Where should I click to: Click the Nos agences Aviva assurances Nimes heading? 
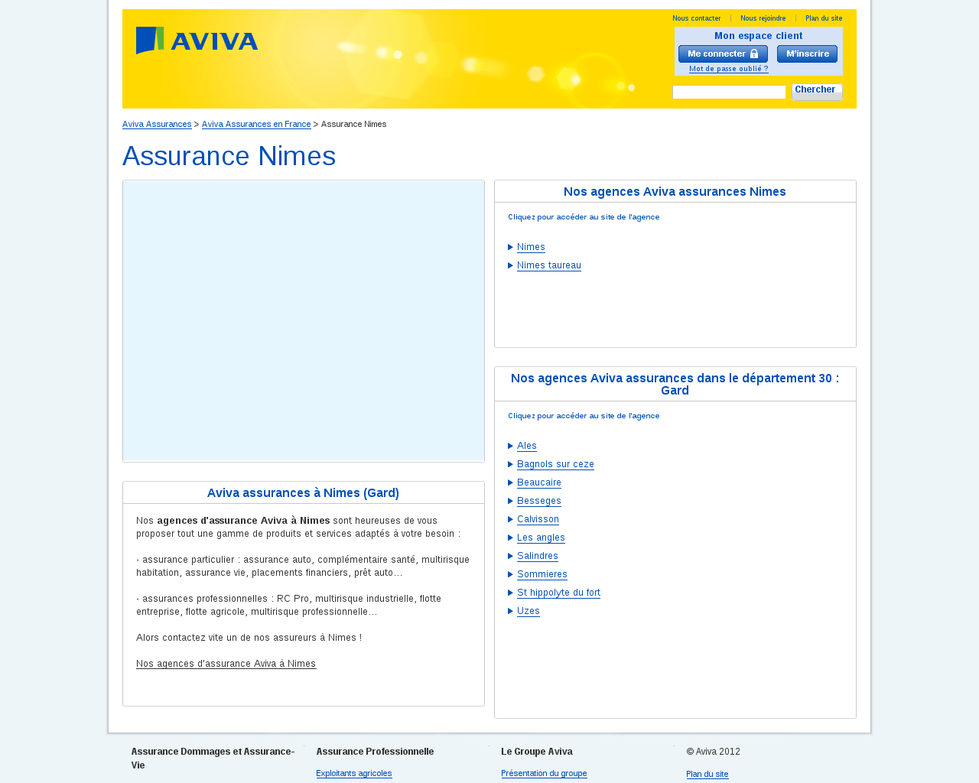[x=675, y=192]
